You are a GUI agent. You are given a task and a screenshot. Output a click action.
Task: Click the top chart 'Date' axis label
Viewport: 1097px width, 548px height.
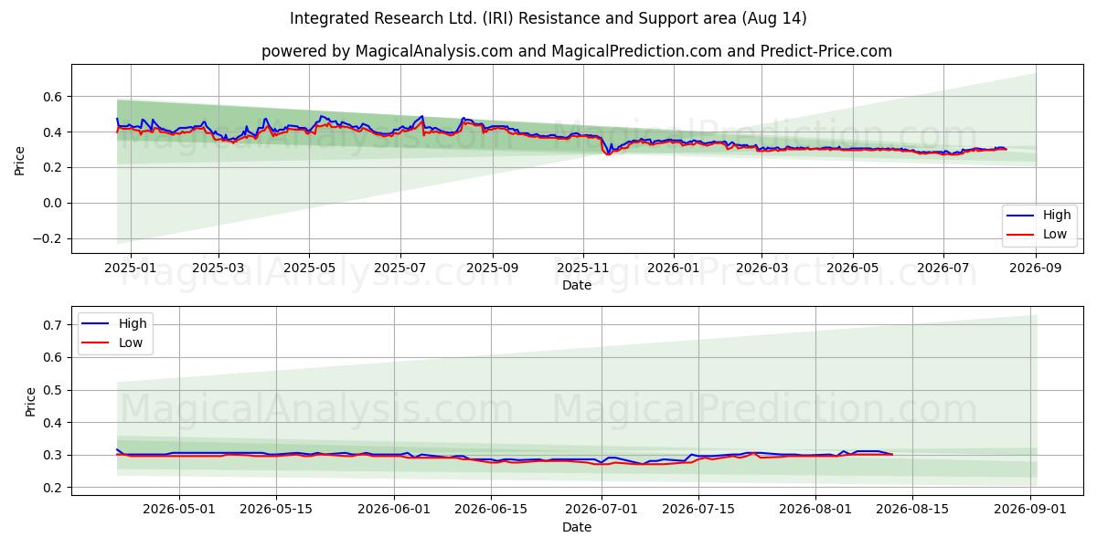pos(577,285)
